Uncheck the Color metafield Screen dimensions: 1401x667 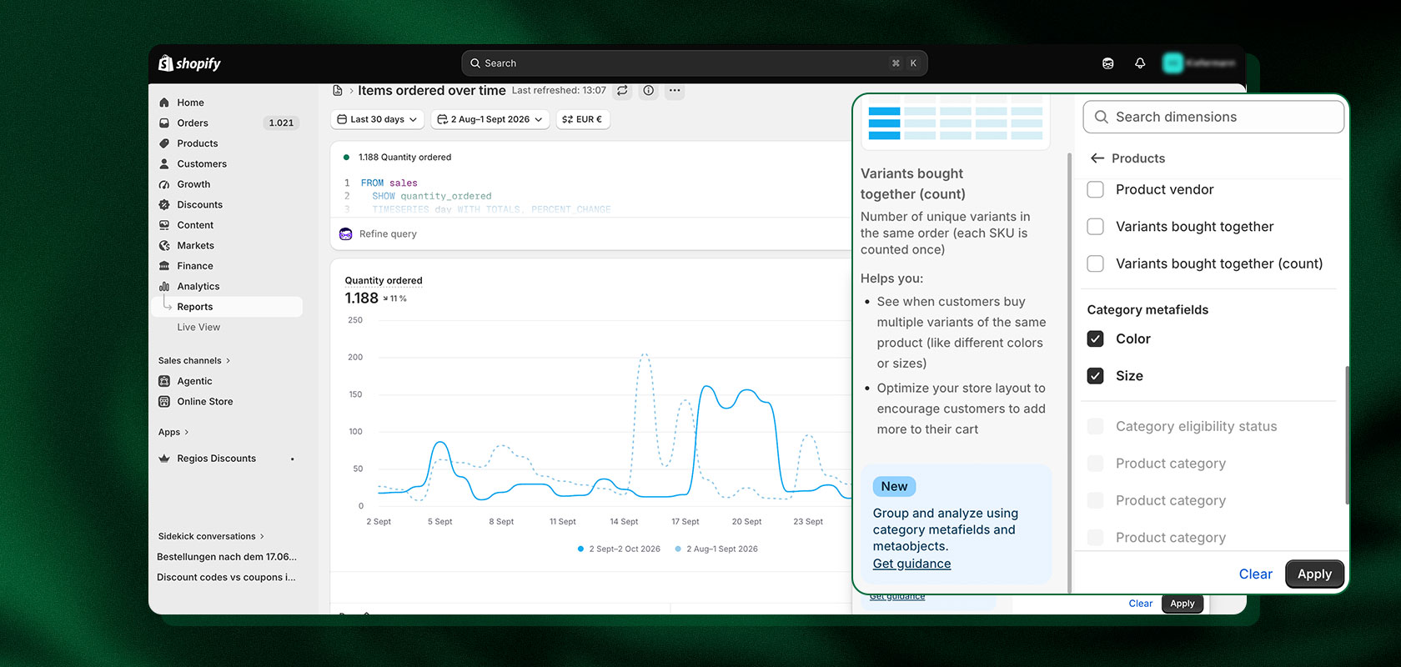click(x=1096, y=339)
